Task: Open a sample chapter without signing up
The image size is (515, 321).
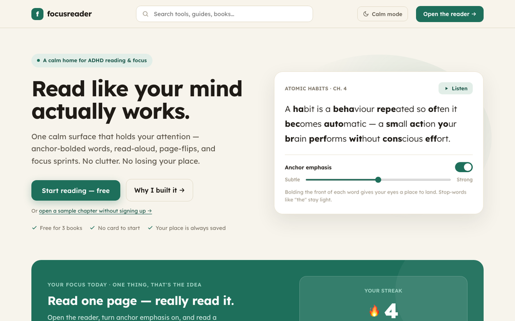Action: pos(95,211)
